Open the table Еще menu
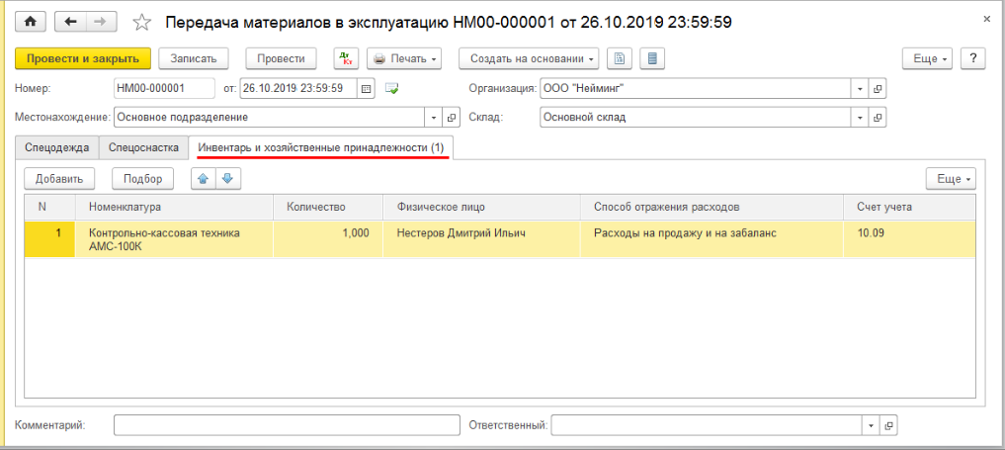Viewport: 1005px width, 450px height. [952, 179]
